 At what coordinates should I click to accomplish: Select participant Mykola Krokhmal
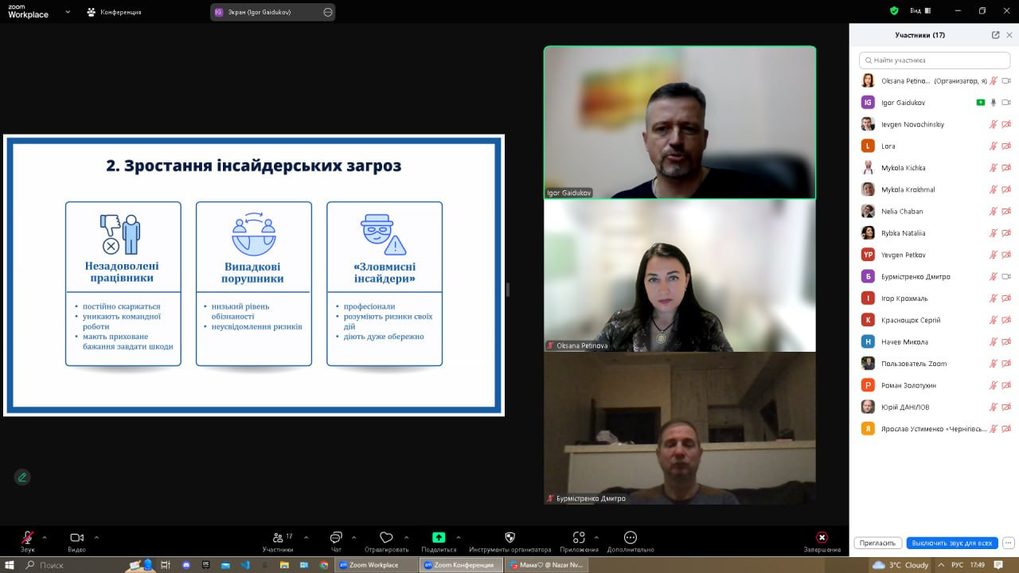(x=935, y=189)
